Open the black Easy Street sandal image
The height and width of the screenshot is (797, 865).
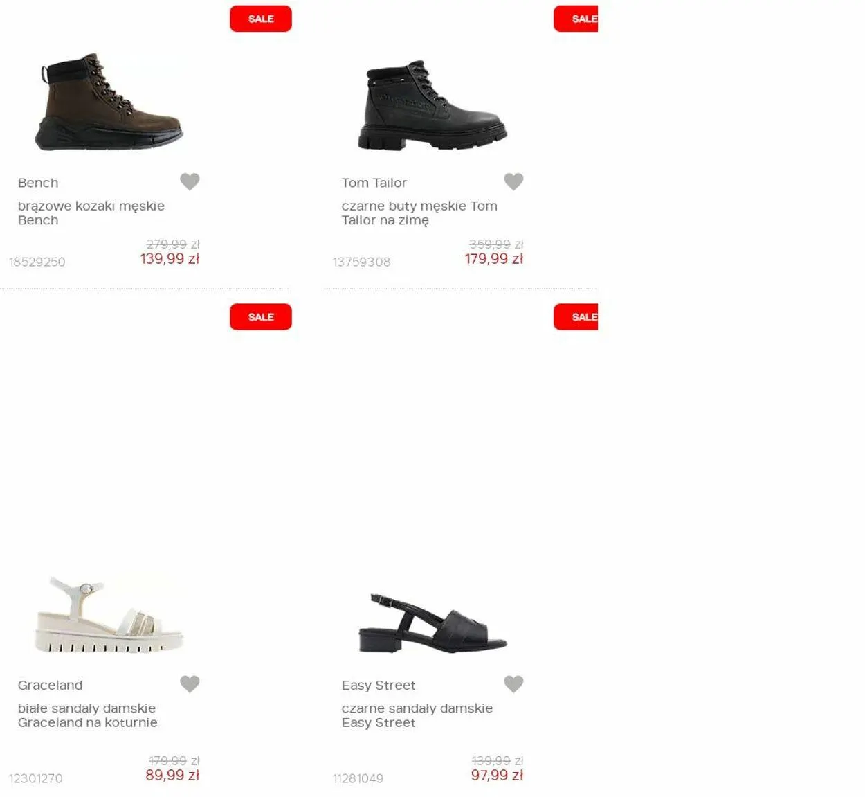click(x=432, y=622)
